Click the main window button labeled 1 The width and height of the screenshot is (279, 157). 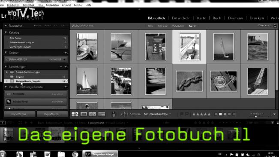pyautogui.click(x=3, y=123)
